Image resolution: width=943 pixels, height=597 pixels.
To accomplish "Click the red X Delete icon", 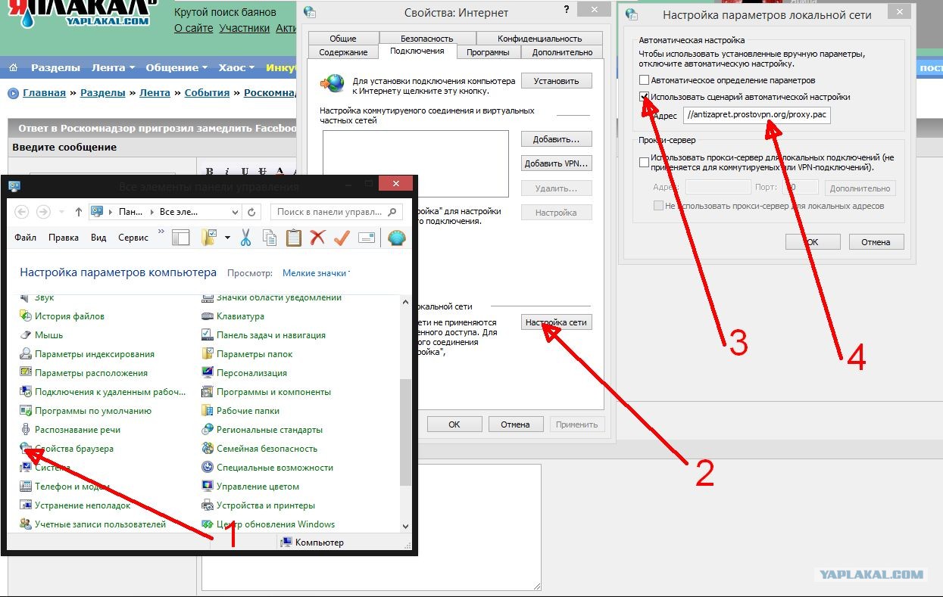I will tap(317, 238).
